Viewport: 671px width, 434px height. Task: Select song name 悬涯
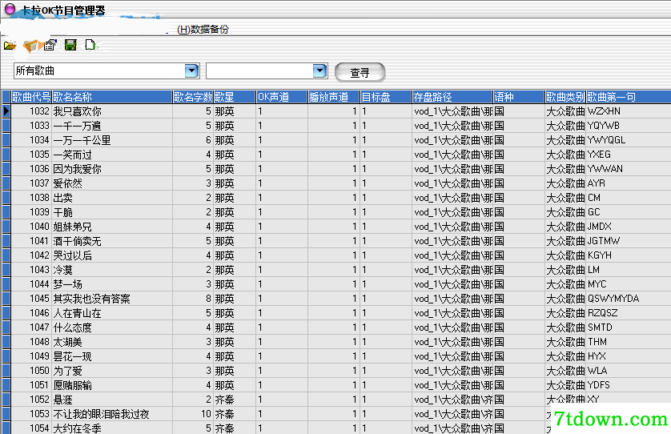pyautogui.click(x=63, y=400)
